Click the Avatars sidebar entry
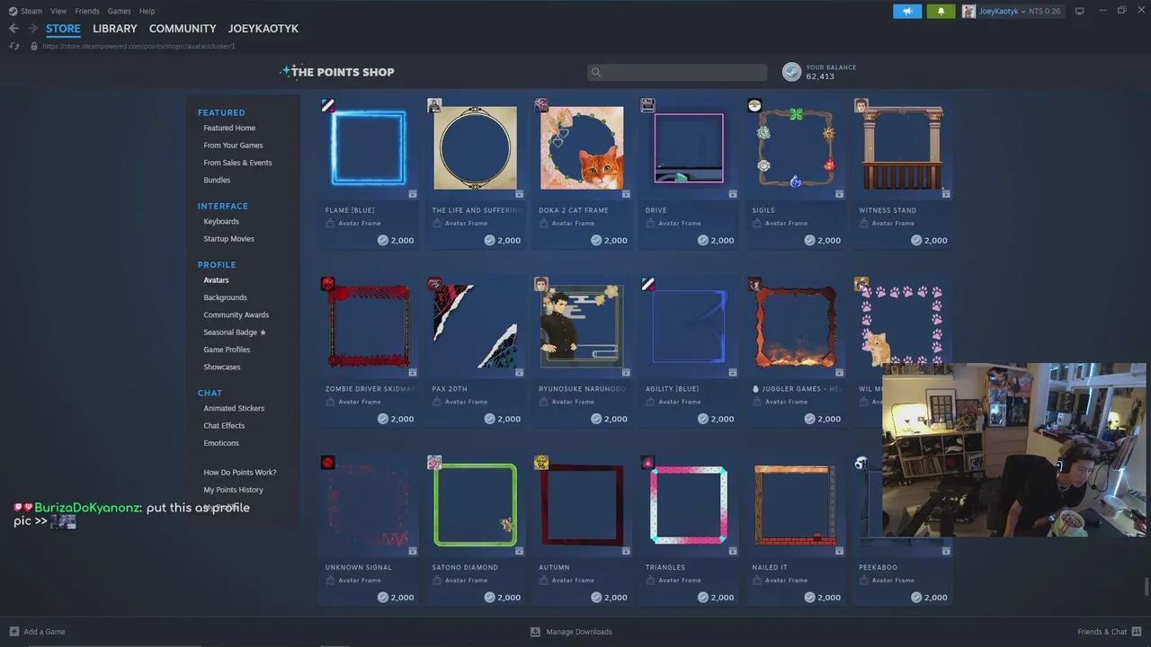1151x647 pixels. (216, 280)
